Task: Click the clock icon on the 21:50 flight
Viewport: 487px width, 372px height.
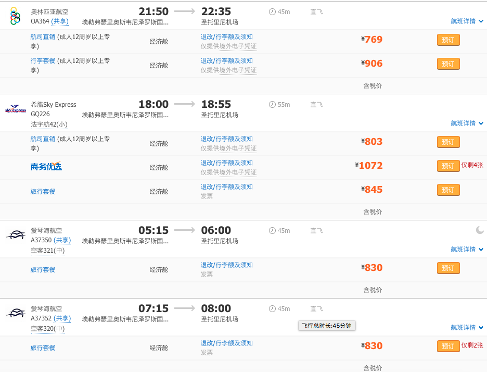Action: pyautogui.click(x=272, y=12)
